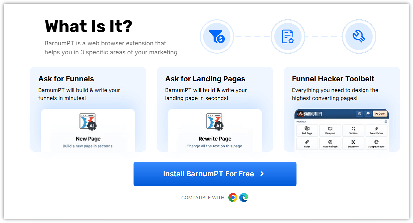This screenshot has width=413, height=223.
Task: Click the Toolbelt help question icon
Action: (386, 122)
